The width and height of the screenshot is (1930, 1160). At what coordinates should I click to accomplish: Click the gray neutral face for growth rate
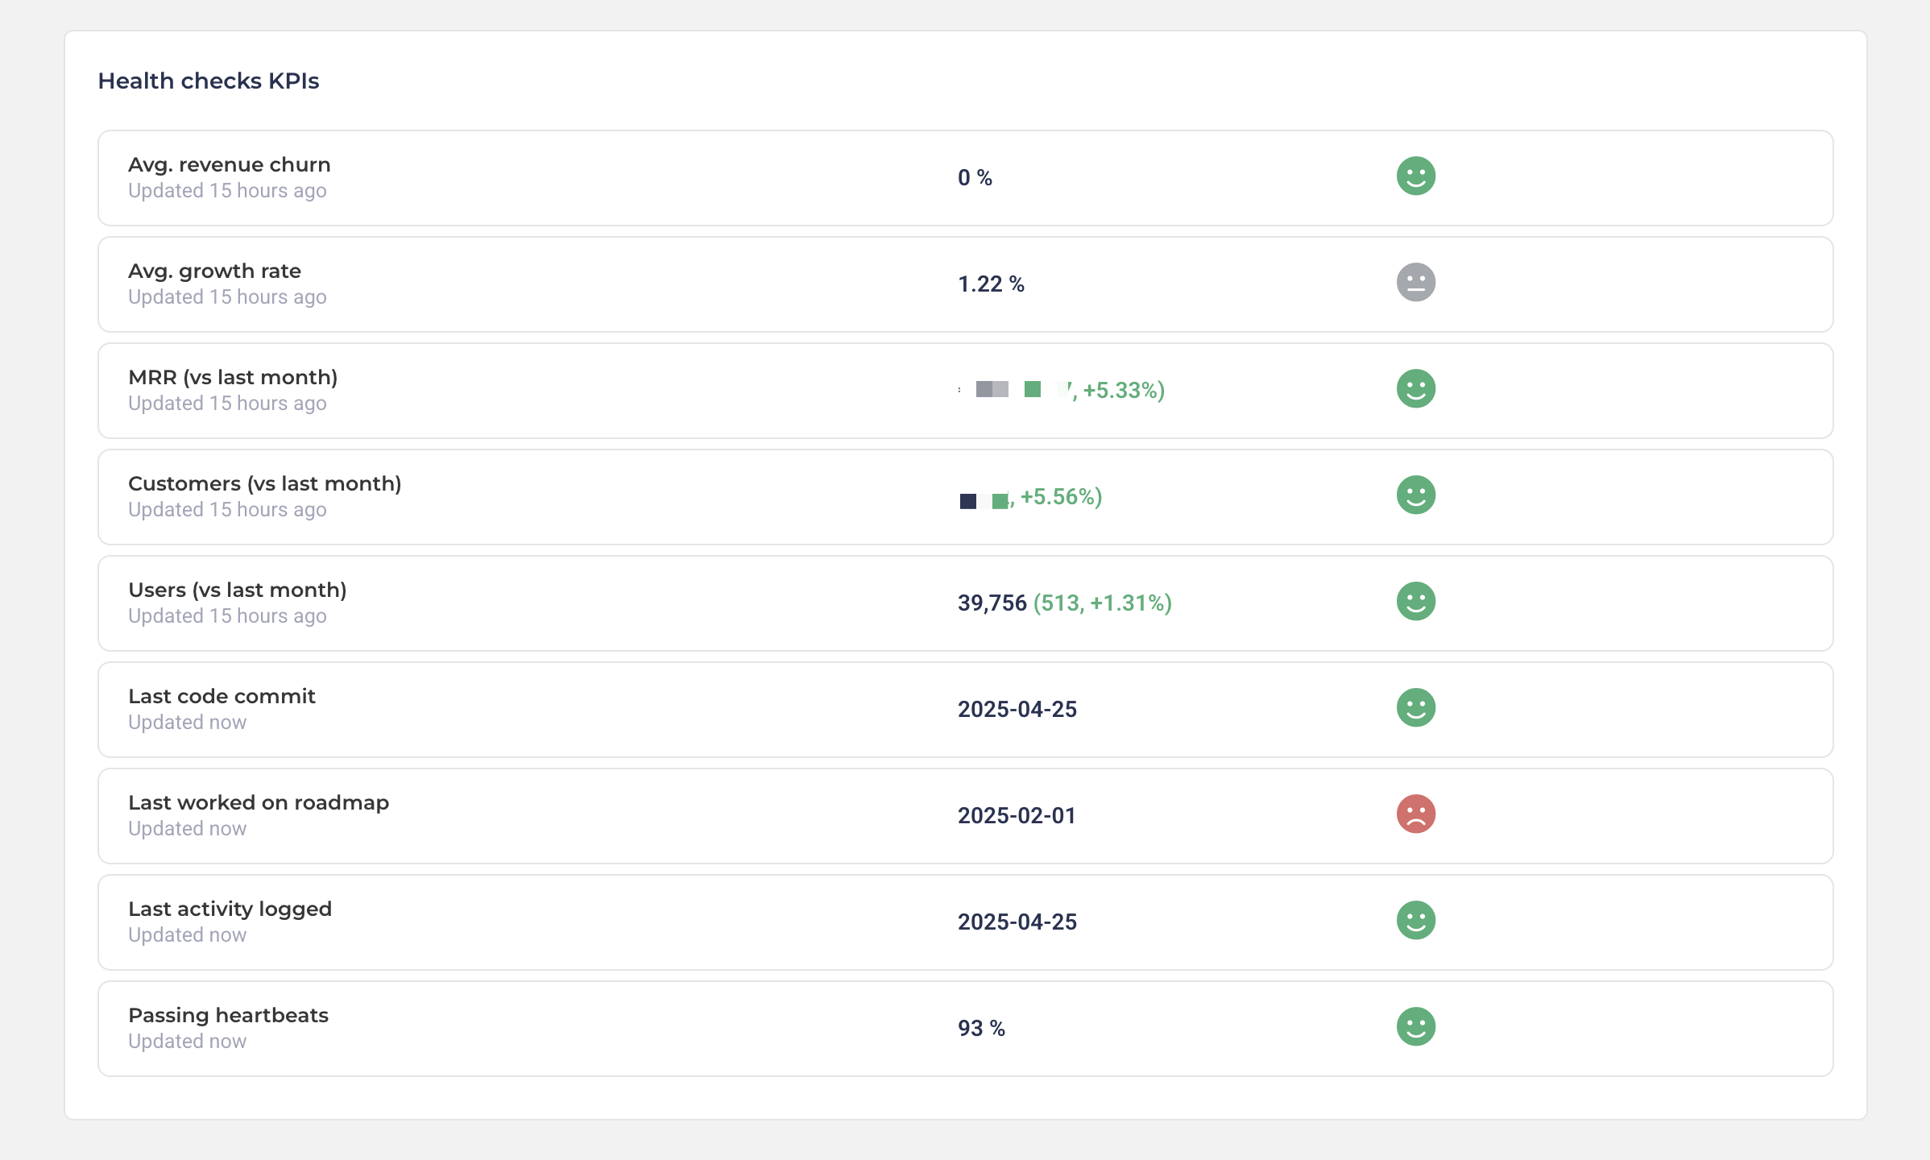click(x=1415, y=283)
